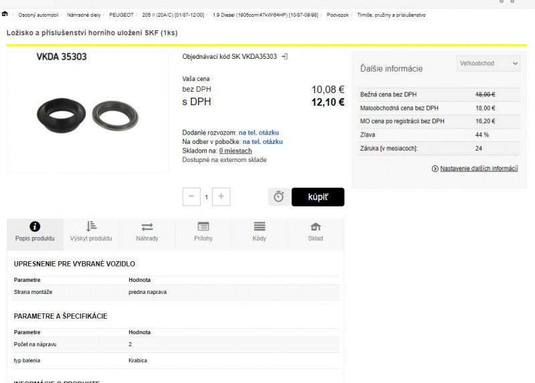
Task: Select the Podvozok breadcrumb category
Action: tap(338, 15)
